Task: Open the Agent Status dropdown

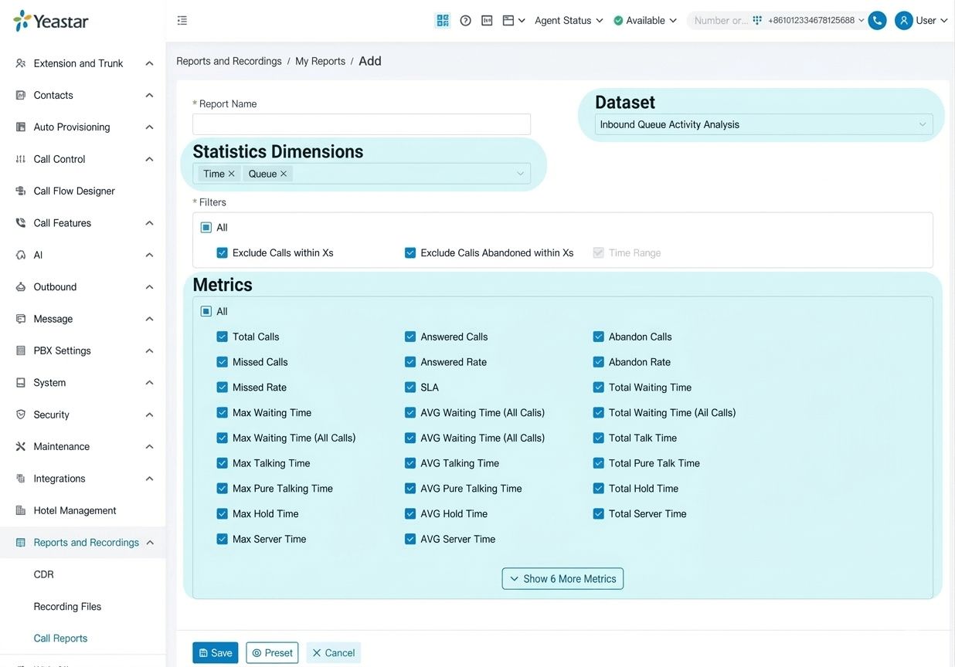Action: pos(568,21)
